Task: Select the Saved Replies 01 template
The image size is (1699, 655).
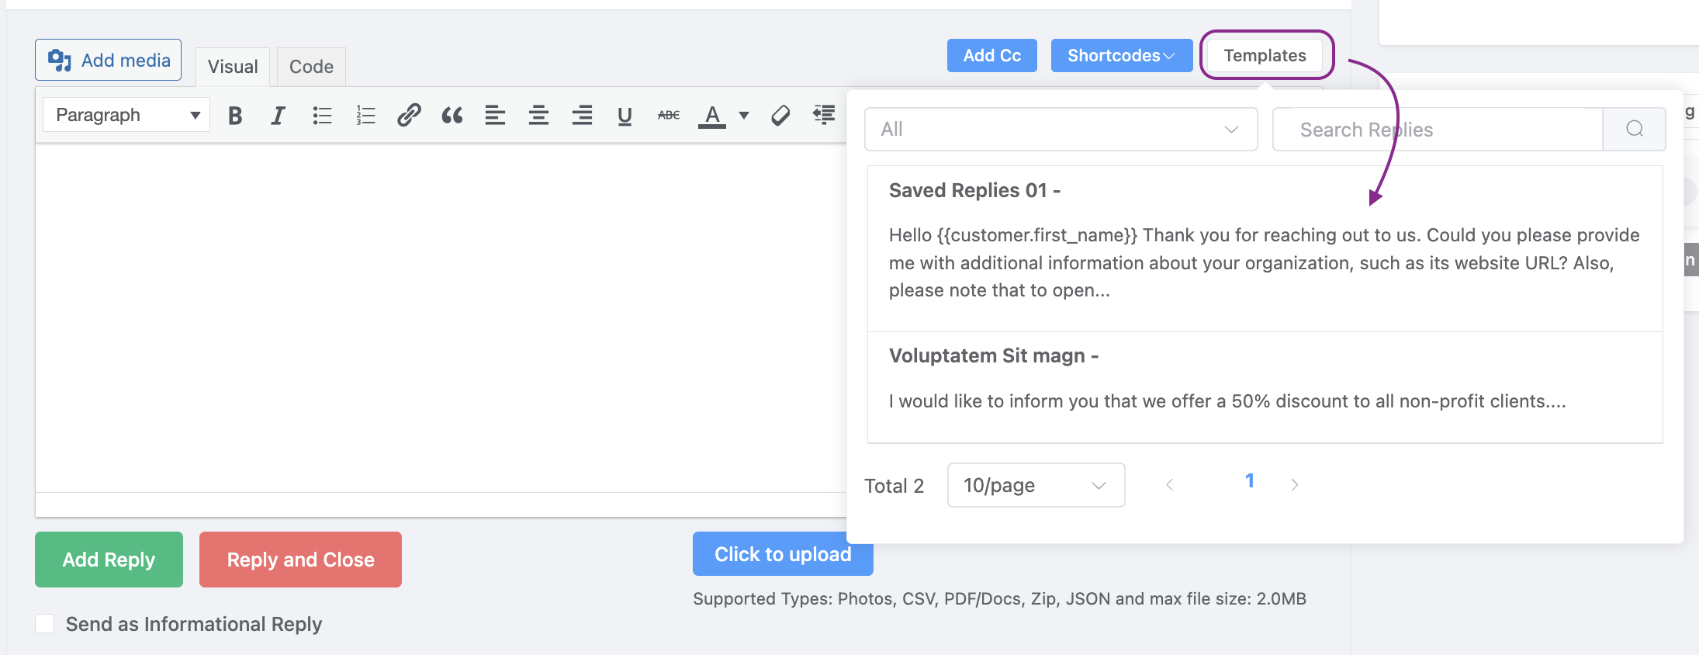Action: coord(1265,248)
